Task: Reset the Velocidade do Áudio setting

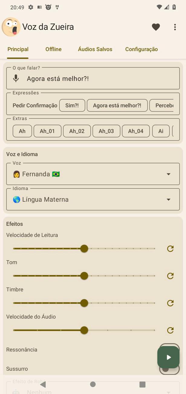Action: 170,330
